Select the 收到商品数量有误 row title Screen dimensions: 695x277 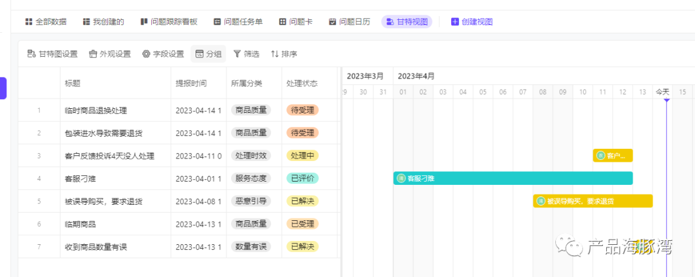(x=96, y=247)
